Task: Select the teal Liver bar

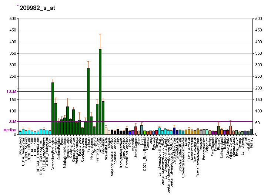Action: pyautogui.click(x=141, y=130)
